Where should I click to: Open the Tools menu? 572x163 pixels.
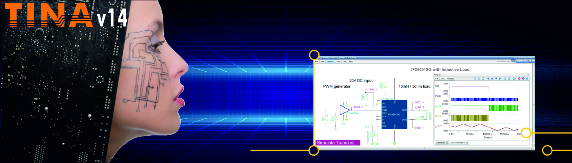coord(344,62)
